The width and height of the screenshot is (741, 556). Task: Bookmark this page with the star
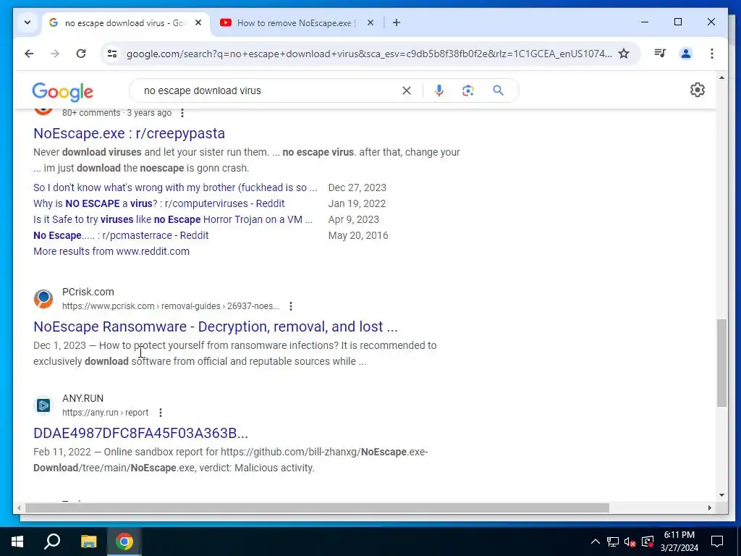[x=624, y=54]
